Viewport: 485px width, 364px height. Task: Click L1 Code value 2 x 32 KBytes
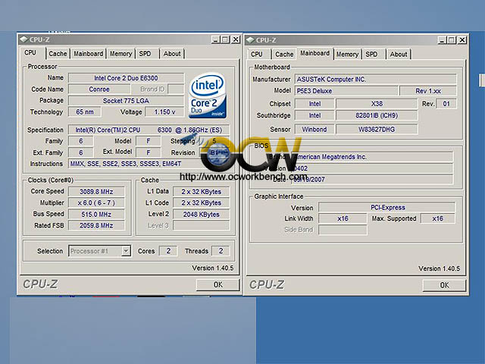[202, 203]
